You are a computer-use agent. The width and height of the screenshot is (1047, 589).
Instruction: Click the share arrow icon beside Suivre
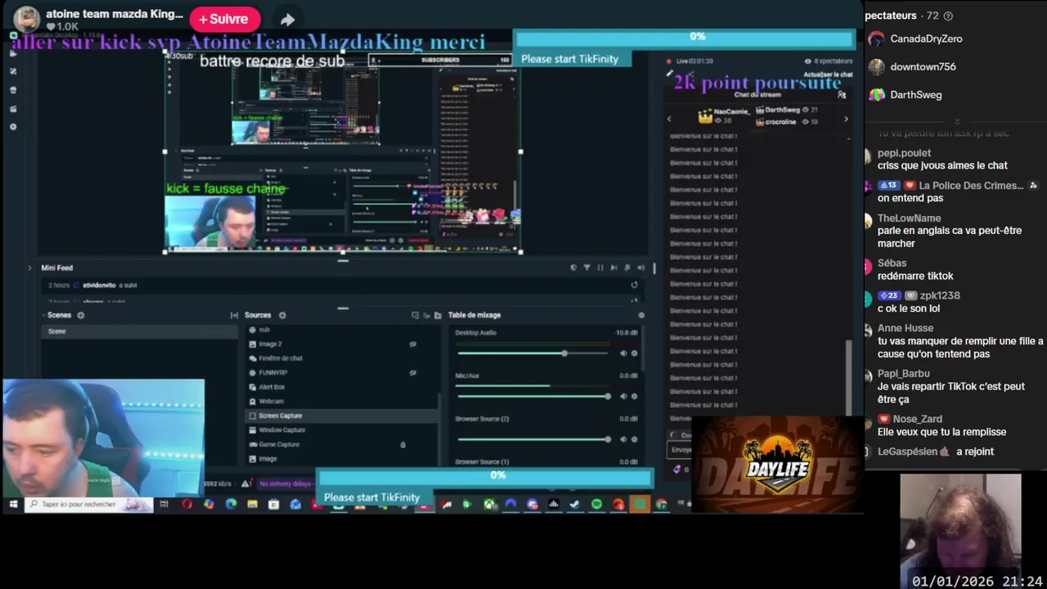click(x=287, y=20)
